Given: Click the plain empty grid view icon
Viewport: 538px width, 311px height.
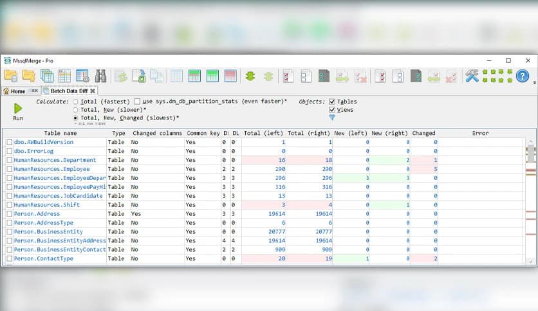Looking at the screenshot, I should click(x=176, y=76).
